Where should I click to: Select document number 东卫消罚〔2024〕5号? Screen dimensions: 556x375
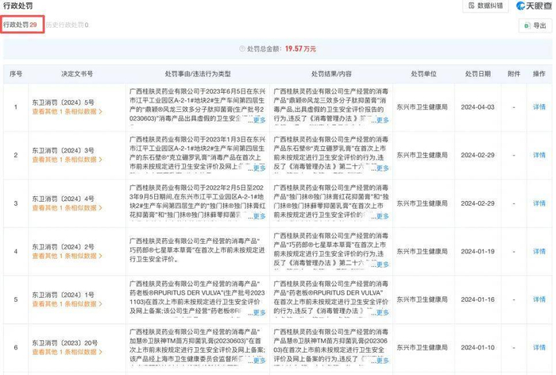pos(63,102)
